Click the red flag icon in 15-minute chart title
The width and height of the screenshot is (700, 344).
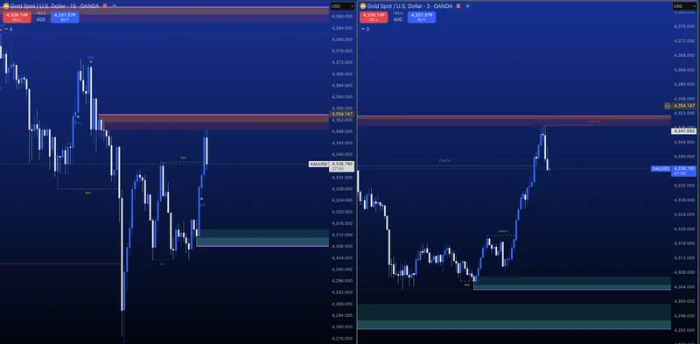[x=105, y=6]
